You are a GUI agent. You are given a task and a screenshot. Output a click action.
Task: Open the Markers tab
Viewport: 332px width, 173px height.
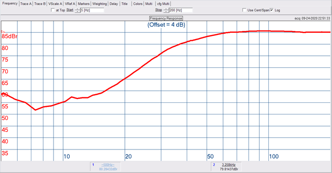pyautogui.click(x=83, y=4)
